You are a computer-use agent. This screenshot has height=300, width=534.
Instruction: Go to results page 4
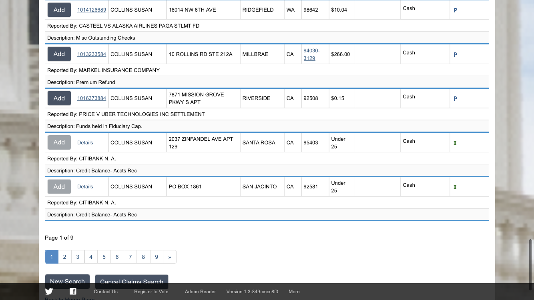91,257
